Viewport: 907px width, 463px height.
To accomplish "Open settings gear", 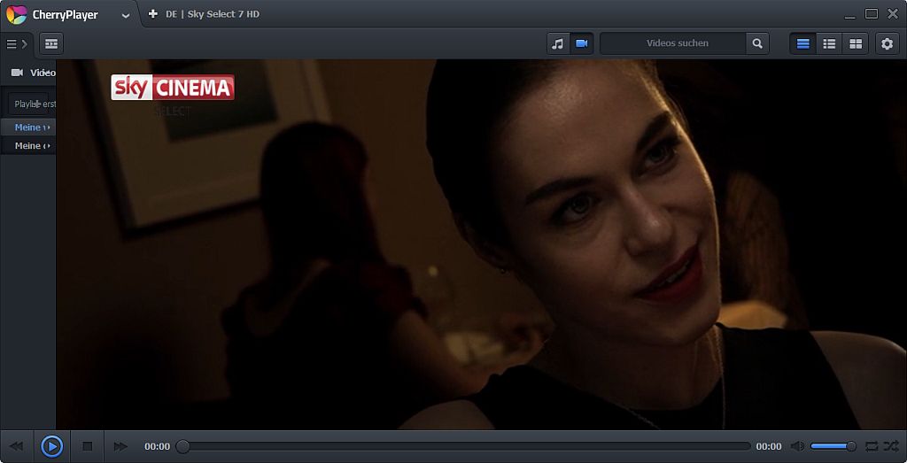I will click(887, 44).
